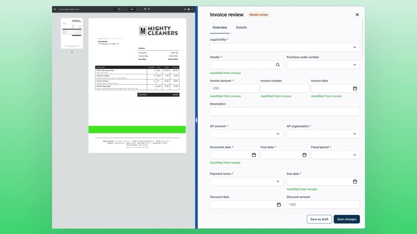417x234 pixels.
Task: Download the invoice PDF
Action: click(x=185, y=9)
